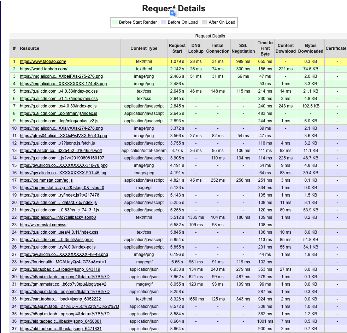347x333 pixels.
Task: Click the 924 ms first byte cell
Action: click(x=265, y=299)
